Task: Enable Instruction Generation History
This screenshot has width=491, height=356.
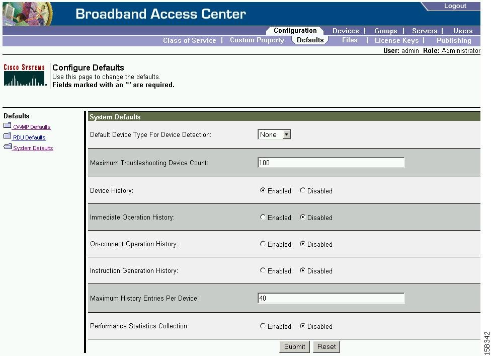Action: 263,270
